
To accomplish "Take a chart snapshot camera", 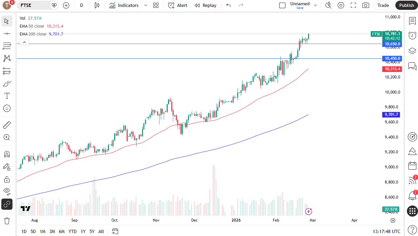I will coord(366,5).
